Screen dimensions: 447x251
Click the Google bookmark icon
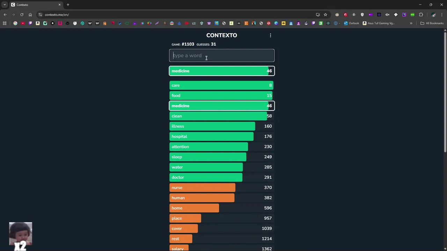pyautogui.click(x=15, y=23)
